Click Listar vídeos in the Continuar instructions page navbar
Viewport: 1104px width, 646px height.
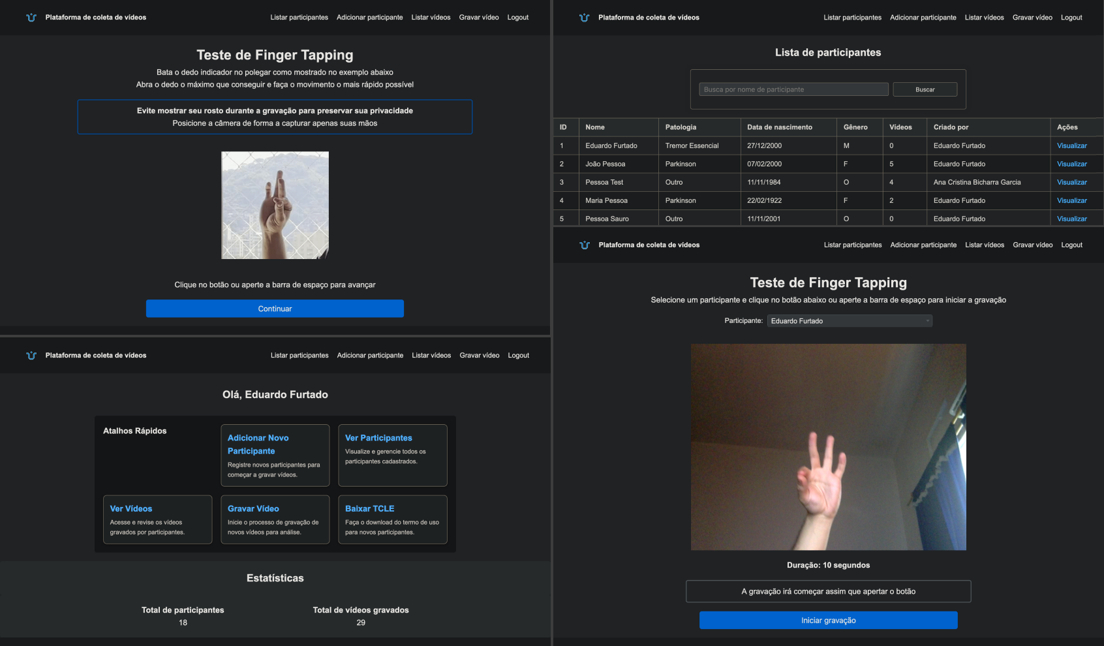pyautogui.click(x=431, y=18)
